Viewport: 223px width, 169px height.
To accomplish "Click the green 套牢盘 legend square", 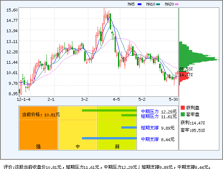I will [x=183, y=114].
